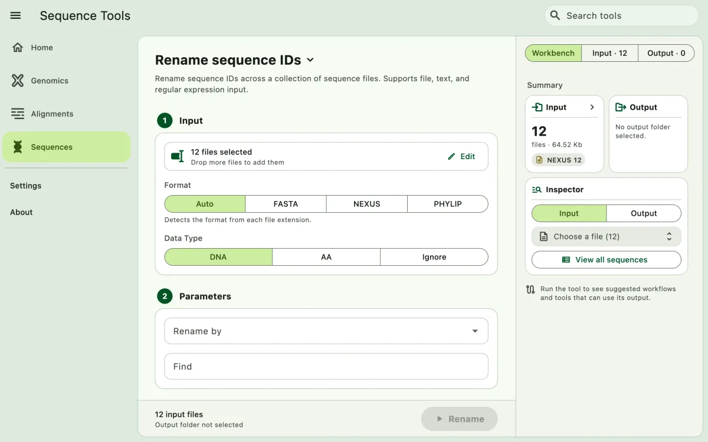Screen dimensions: 708x442
Task: Open the Output · 0 tab
Action: pos(666,53)
